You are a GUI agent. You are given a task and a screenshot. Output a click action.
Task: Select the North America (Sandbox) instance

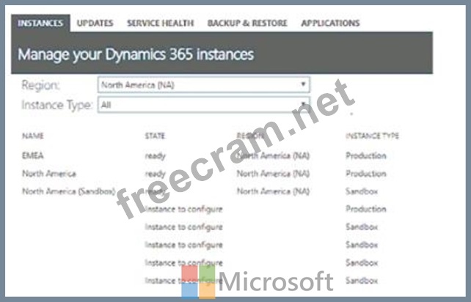point(69,191)
